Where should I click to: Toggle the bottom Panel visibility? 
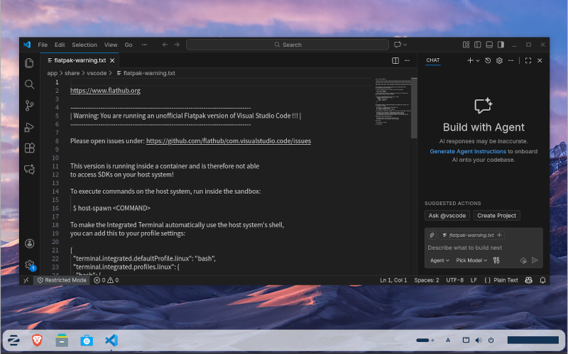(x=489, y=45)
